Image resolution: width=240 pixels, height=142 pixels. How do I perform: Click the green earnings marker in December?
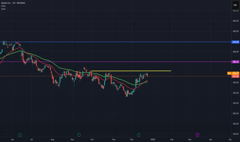tap(139, 135)
